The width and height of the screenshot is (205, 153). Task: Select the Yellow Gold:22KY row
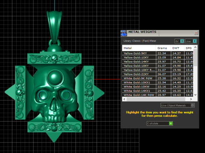tap(158, 74)
